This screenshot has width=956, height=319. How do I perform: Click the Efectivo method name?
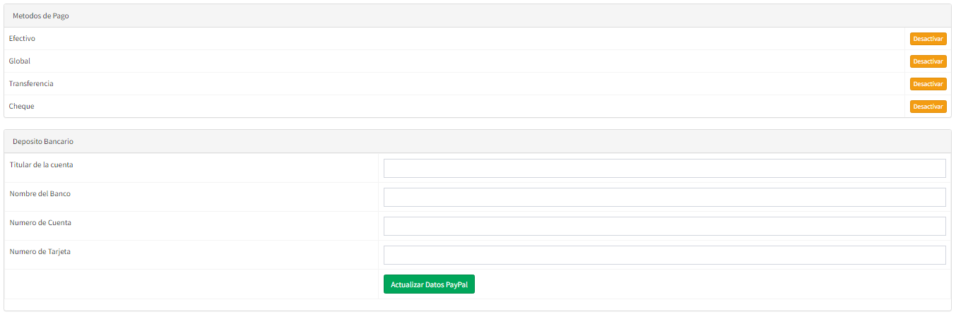22,39
